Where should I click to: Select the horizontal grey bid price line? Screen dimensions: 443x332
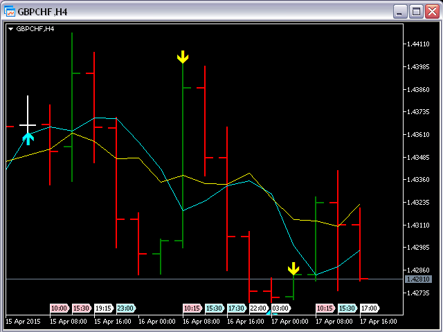(x=205, y=279)
